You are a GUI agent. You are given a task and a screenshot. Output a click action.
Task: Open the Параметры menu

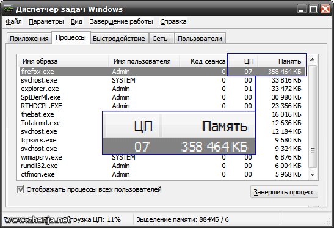(46, 21)
